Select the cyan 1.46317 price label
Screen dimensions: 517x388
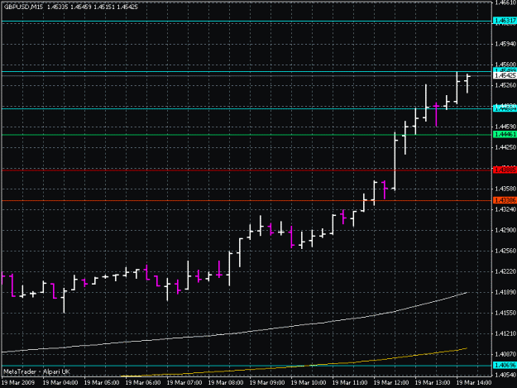(x=505, y=21)
